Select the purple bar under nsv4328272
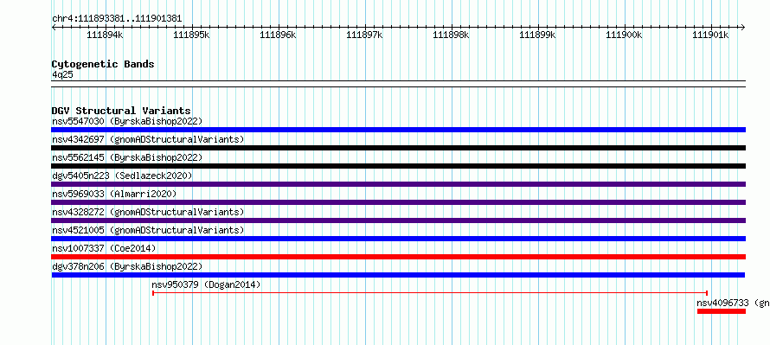This screenshot has height=345, width=770. point(399,220)
